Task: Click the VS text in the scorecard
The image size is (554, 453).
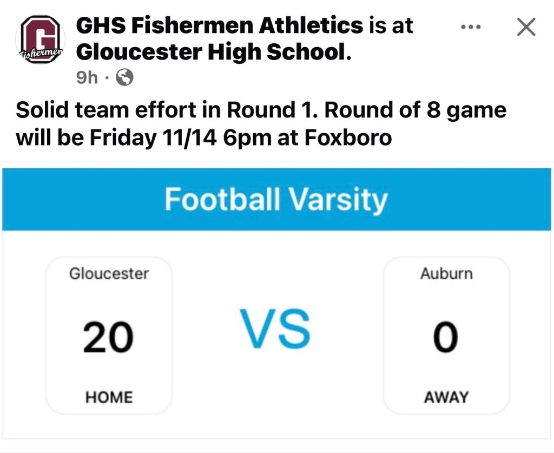Action: pos(276,330)
